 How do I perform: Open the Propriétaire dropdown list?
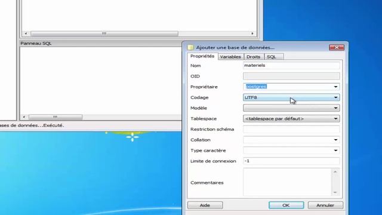pyautogui.click(x=335, y=87)
